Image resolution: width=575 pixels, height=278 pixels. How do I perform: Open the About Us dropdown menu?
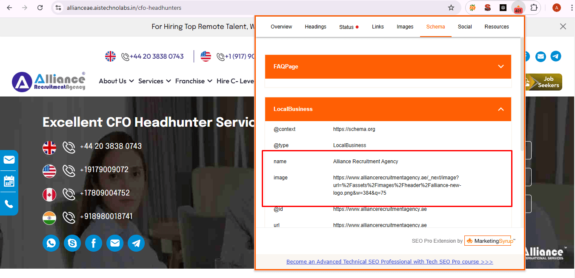pos(116,81)
